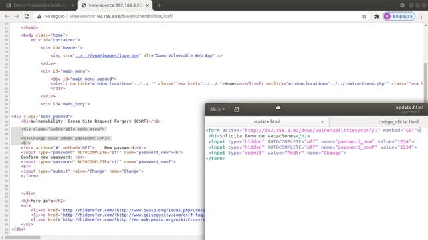Click the 'More info' h2 source line
This screenshot has height=240, width=428.
[x=43, y=201]
